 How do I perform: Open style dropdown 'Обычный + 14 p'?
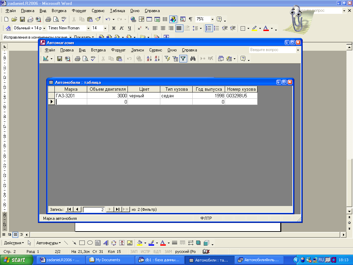coord(44,28)
